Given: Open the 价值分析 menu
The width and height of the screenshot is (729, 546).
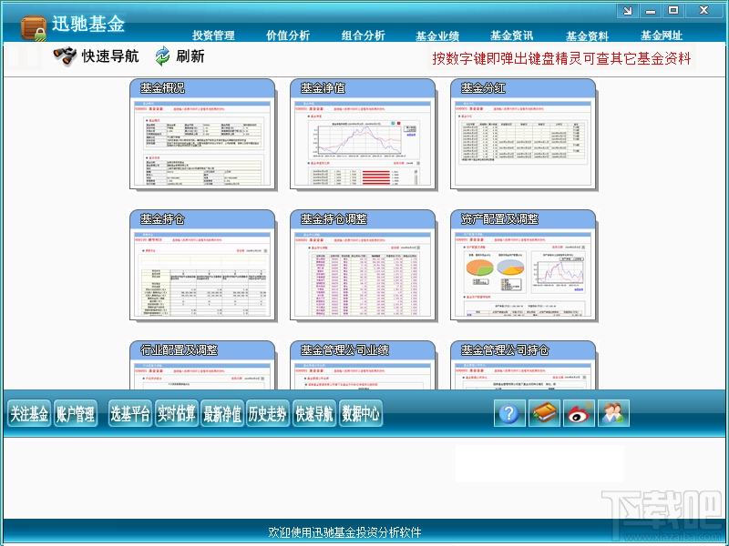Looking at the screenshot, I should pos(288,35).
